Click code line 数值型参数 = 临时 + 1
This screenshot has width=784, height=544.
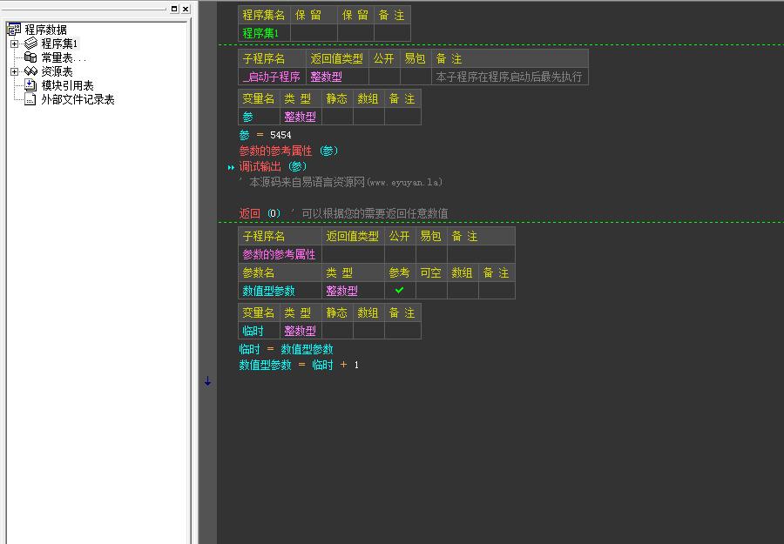tap(299, 365)
